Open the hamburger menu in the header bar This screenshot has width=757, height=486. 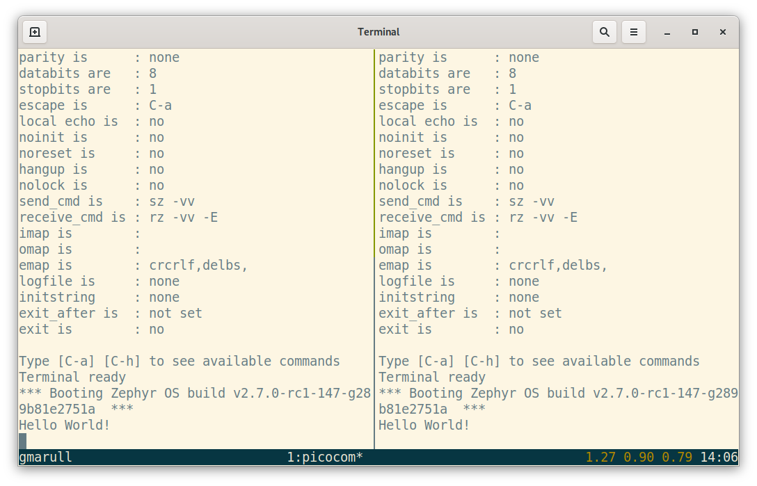click(633, 32)
